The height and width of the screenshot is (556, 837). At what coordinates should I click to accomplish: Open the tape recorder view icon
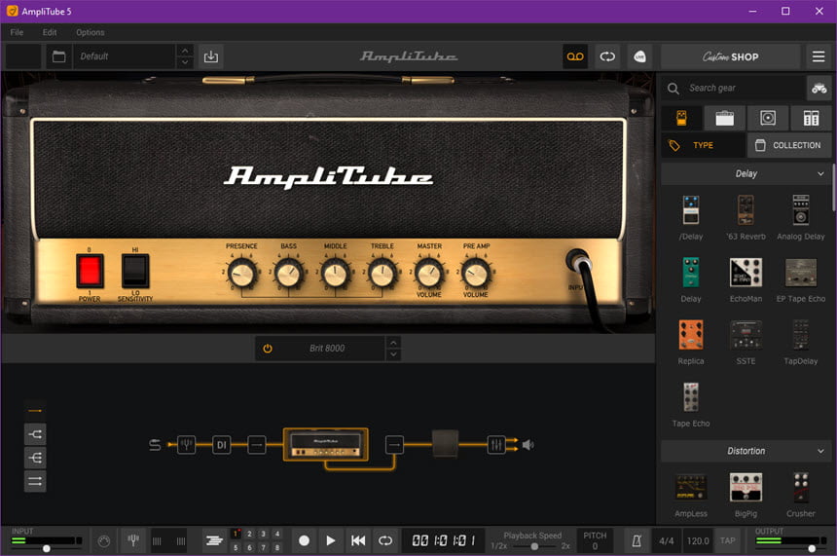point(575,56)
